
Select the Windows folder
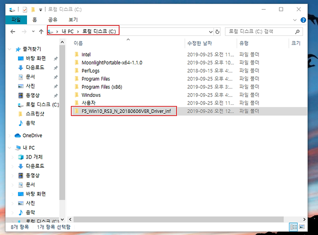click(x=91, y=95)
